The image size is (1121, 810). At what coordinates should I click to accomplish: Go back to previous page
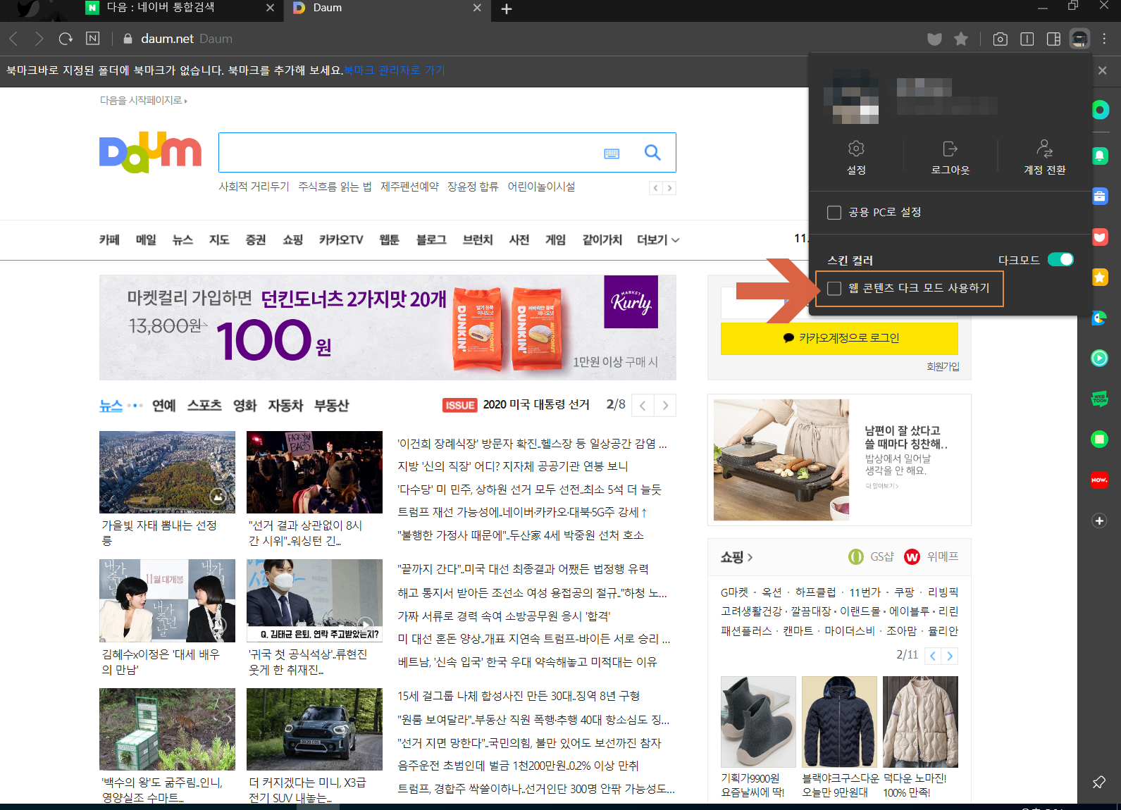(13, 39)
